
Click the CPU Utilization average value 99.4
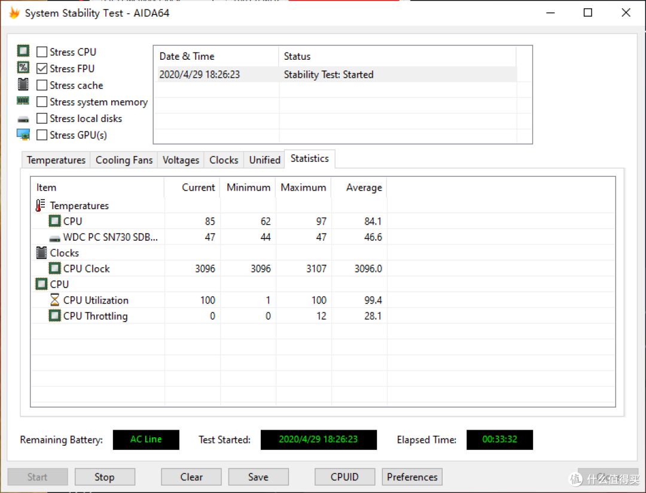click(373, 301)
